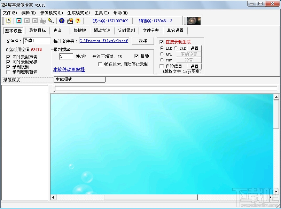Select the EXE format radio button
The width and height of the screenshot is (281, 209).
[x=175, y=48]
